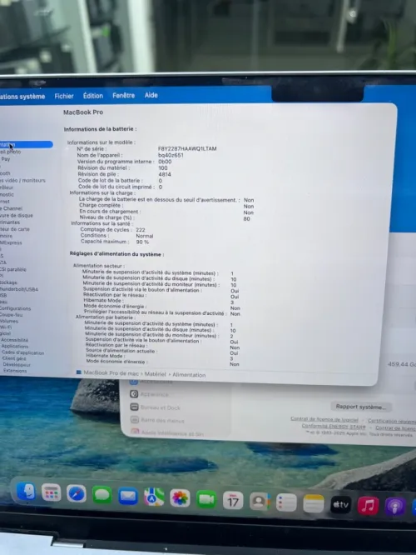The image size is (416, 555).
Task: Open Launchpad apps grid in Dock
Action: 52,492
